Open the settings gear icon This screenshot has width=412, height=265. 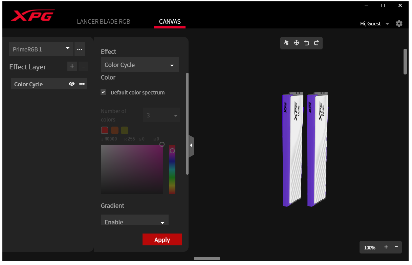[x=399, y=23]
